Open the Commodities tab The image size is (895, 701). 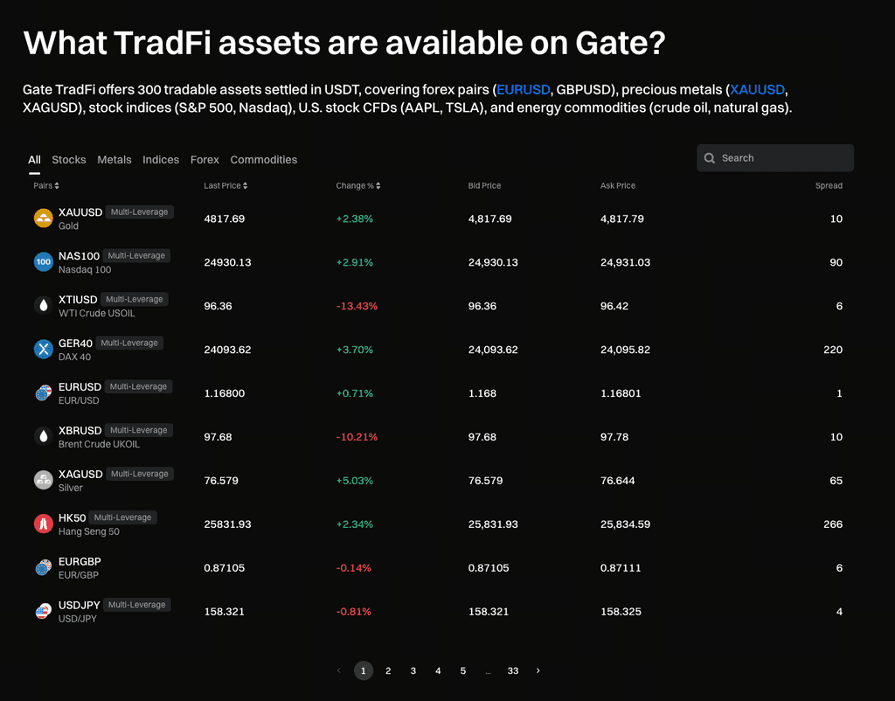click(x=264, y=160)
